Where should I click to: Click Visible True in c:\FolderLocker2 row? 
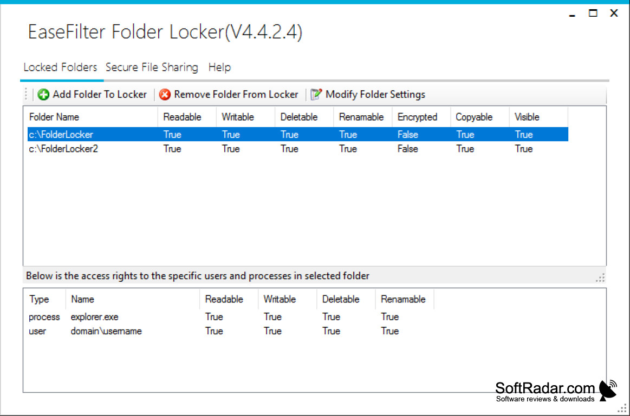pos(524,149)
